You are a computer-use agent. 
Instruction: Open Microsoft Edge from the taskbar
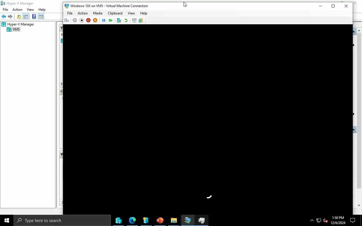click(132, 220)
